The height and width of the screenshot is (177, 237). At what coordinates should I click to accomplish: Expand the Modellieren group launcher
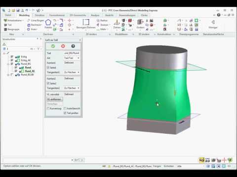point(133,34)
